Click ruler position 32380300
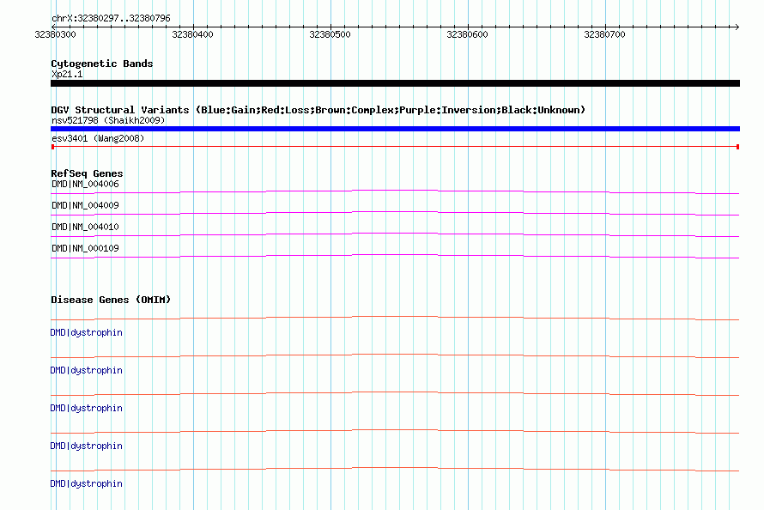This screenshot has width=764, height=510. coord(56,34)
